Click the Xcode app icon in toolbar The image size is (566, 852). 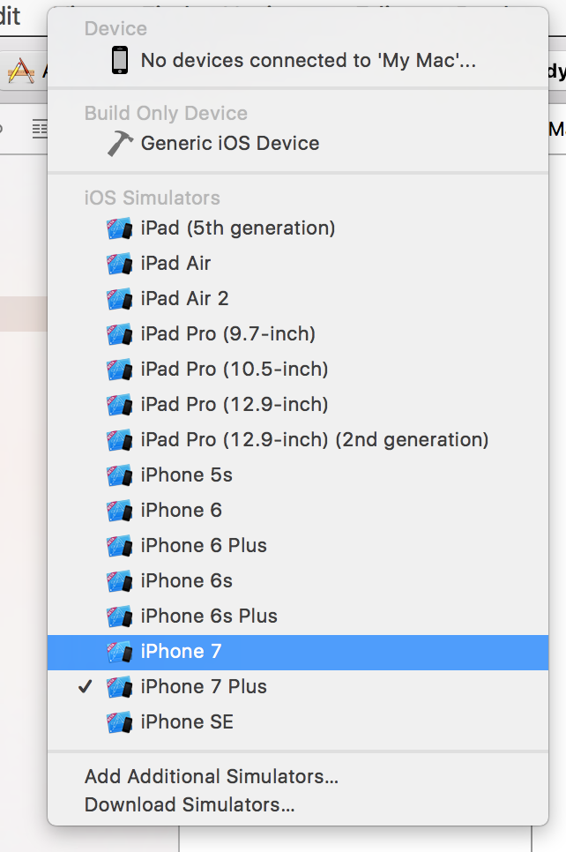(22, 71)
